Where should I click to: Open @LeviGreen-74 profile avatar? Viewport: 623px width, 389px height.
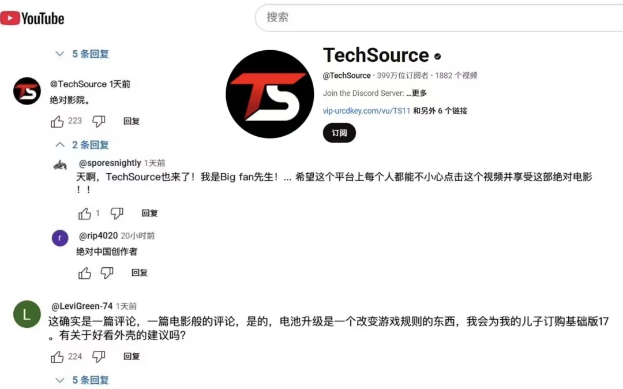[x=27, y=315]
